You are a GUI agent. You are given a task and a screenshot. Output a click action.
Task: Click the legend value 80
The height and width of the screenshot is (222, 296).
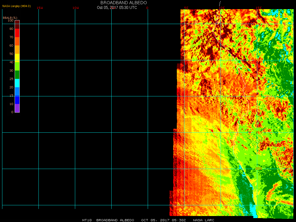coord(12,29)
